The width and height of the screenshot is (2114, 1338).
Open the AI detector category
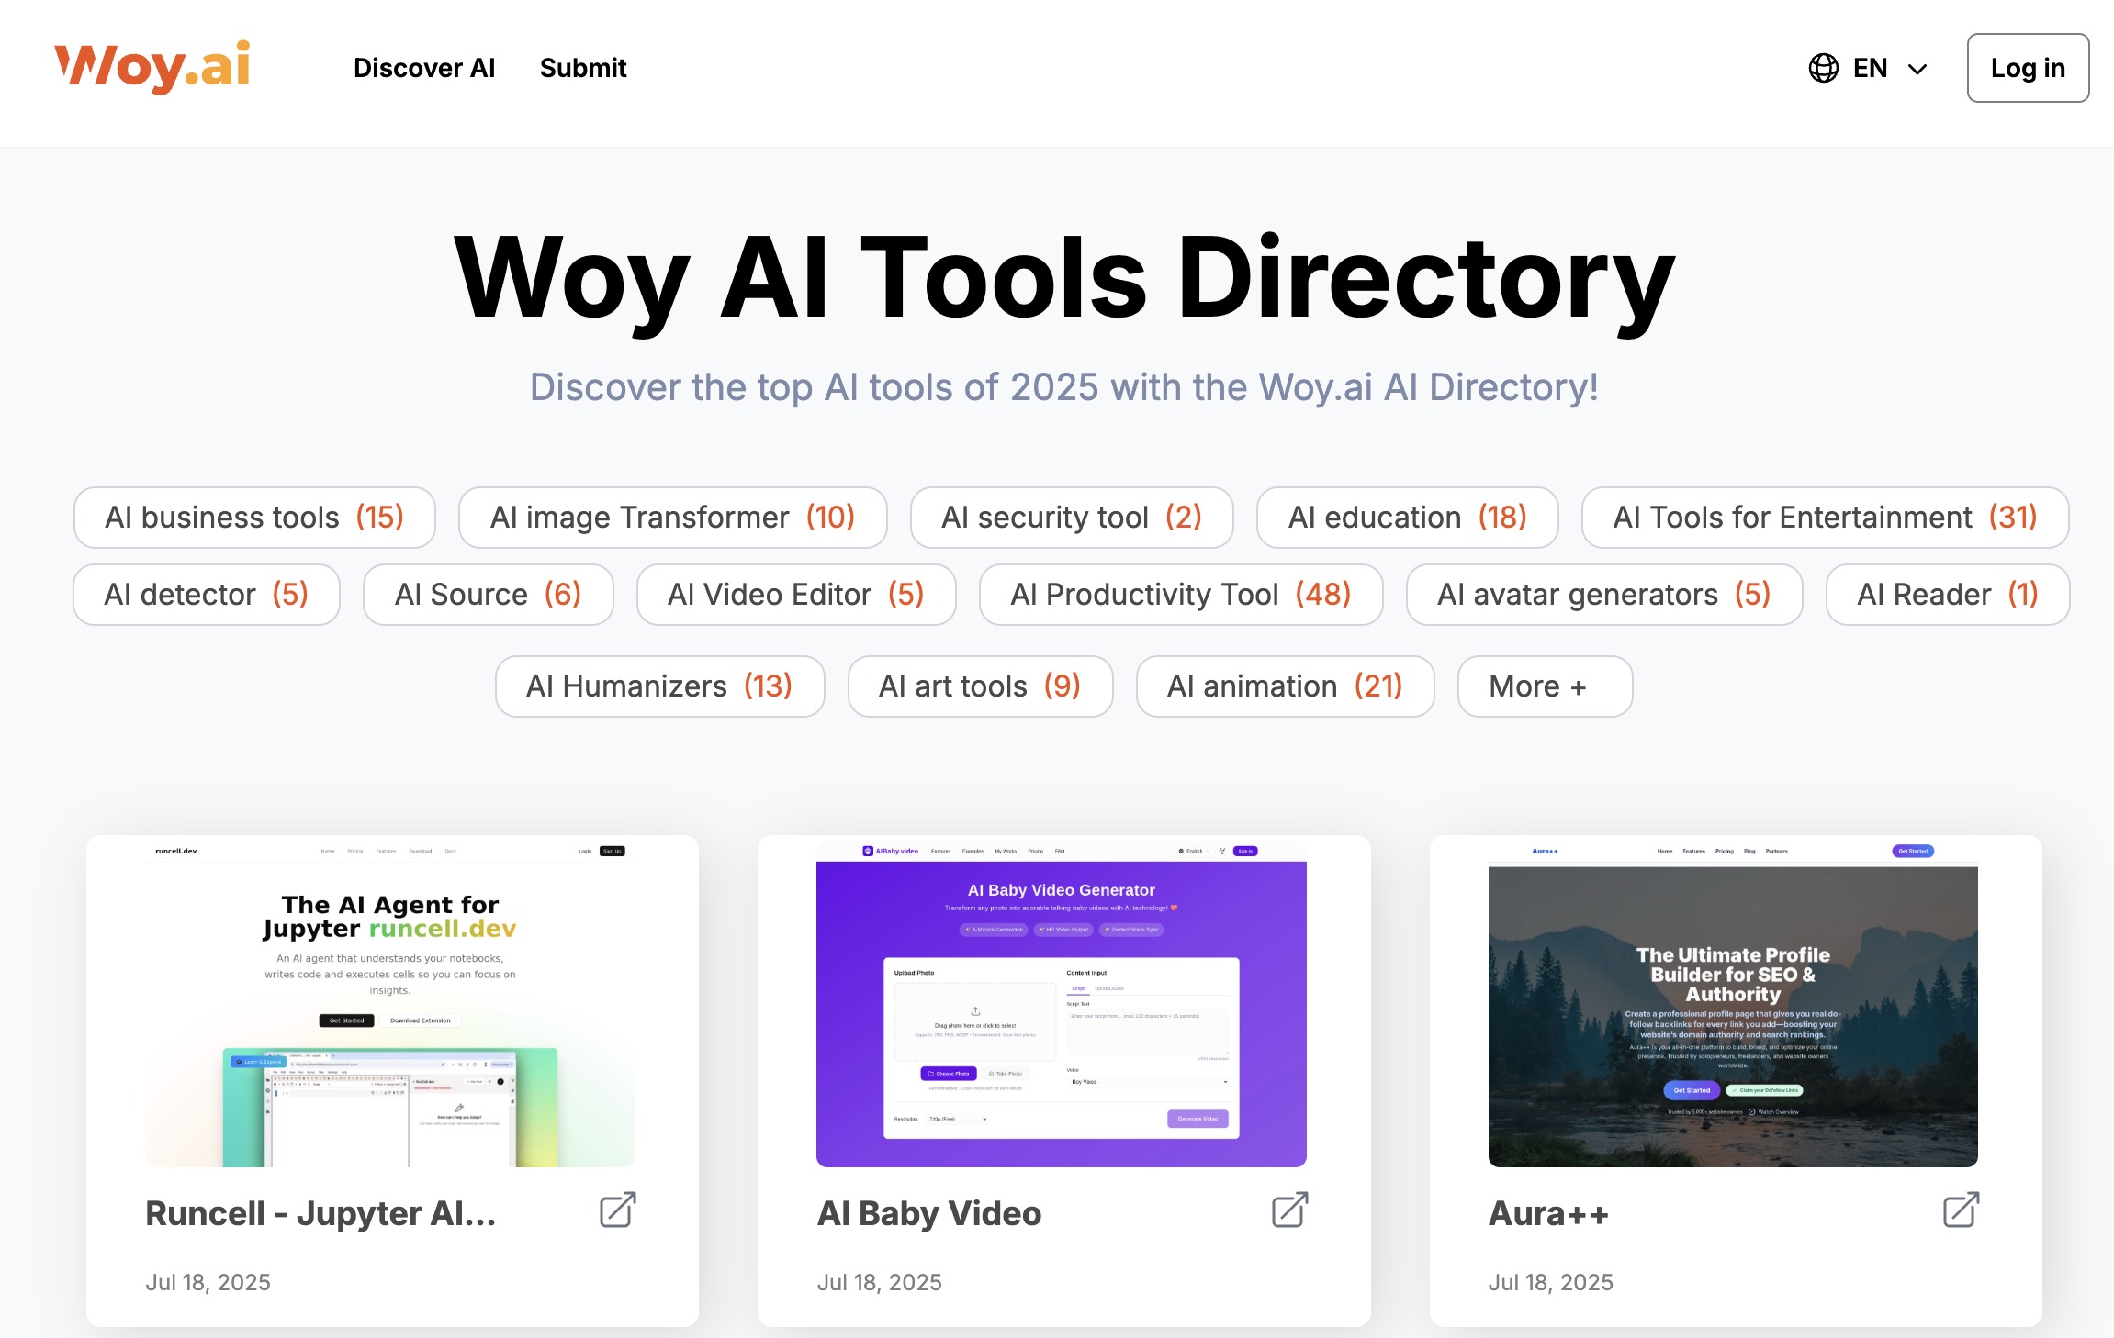[x=207, y=594]
